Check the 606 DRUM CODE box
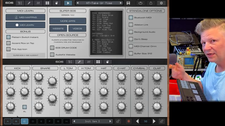The image size is (225, 126). pyautogui.click(x=52, y=48)
